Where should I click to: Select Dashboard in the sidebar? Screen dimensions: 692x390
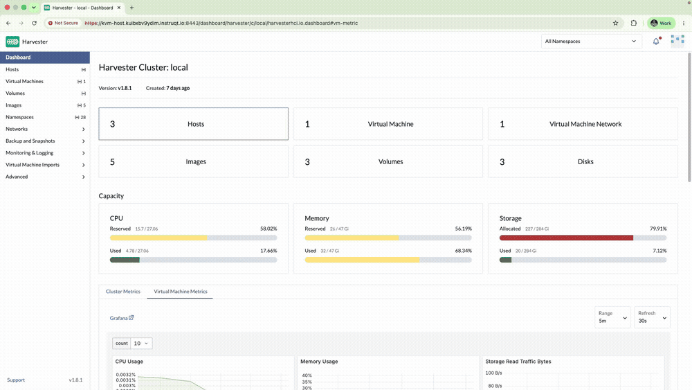point(44,57)
